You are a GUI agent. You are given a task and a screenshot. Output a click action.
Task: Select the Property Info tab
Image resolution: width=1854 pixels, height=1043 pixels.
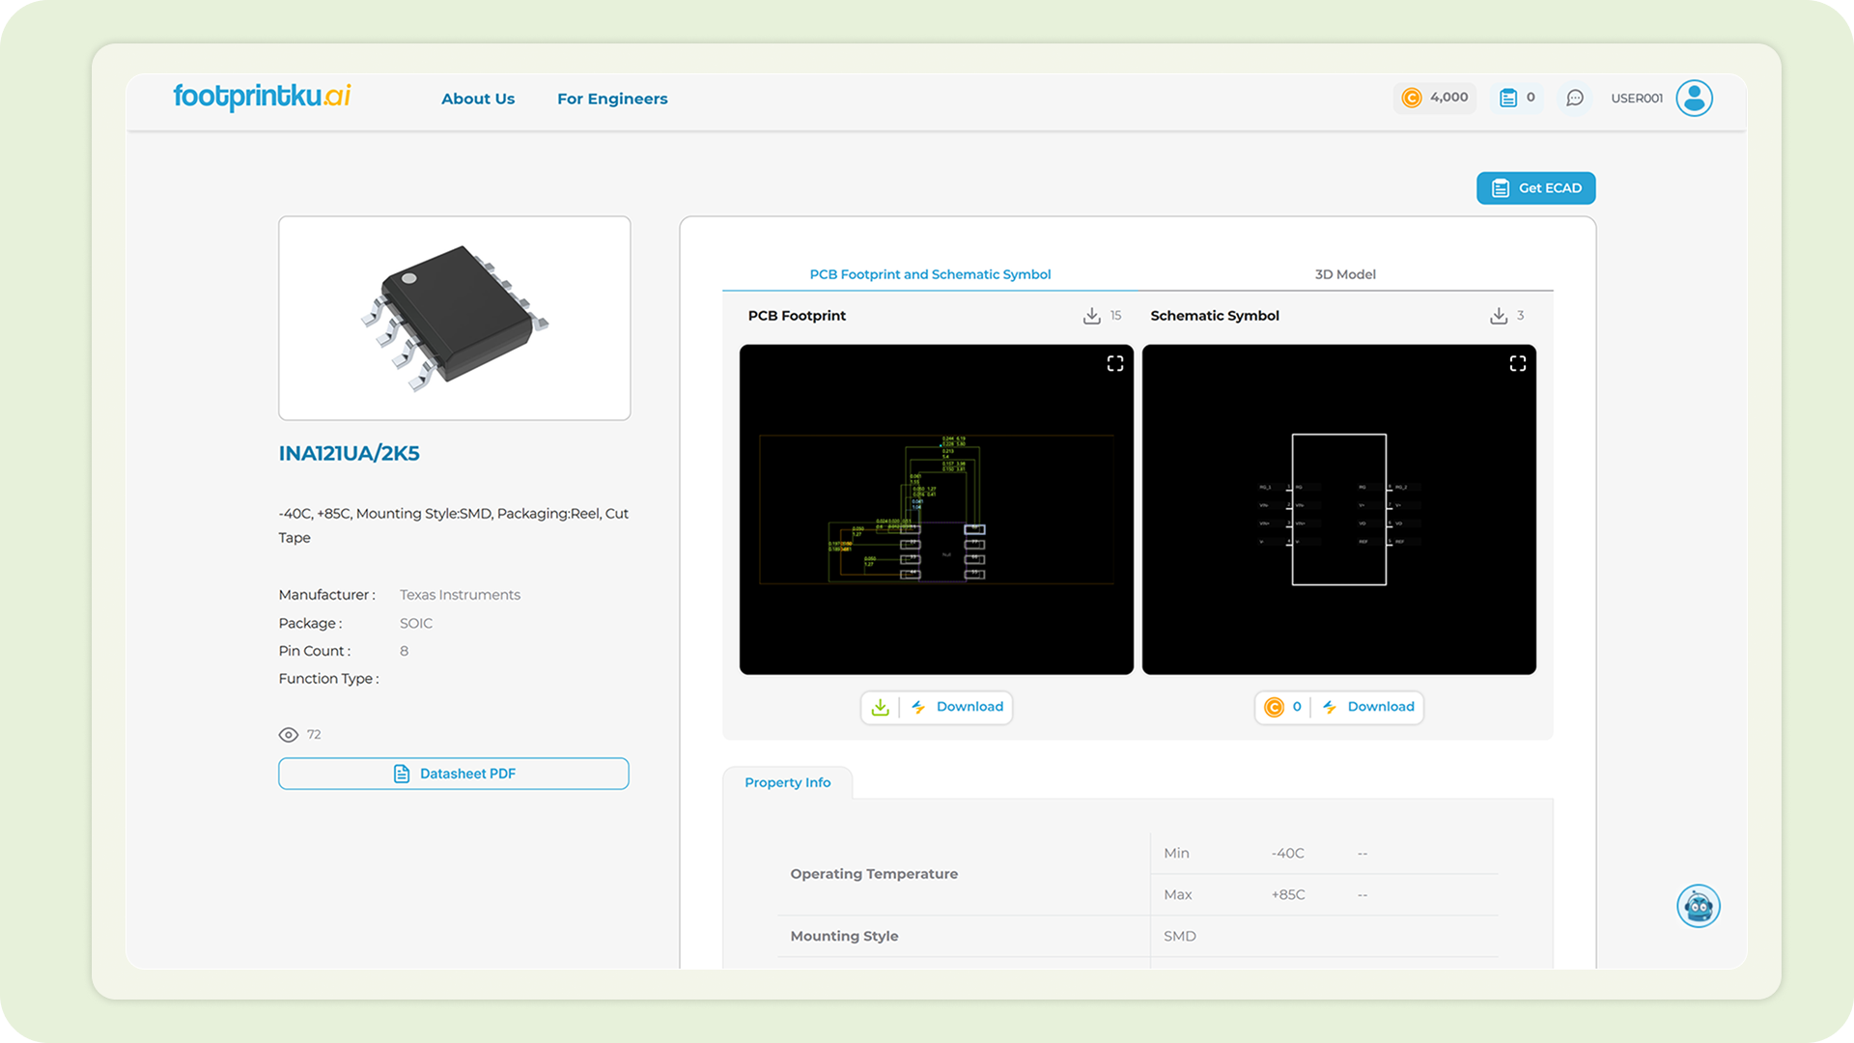788,782
